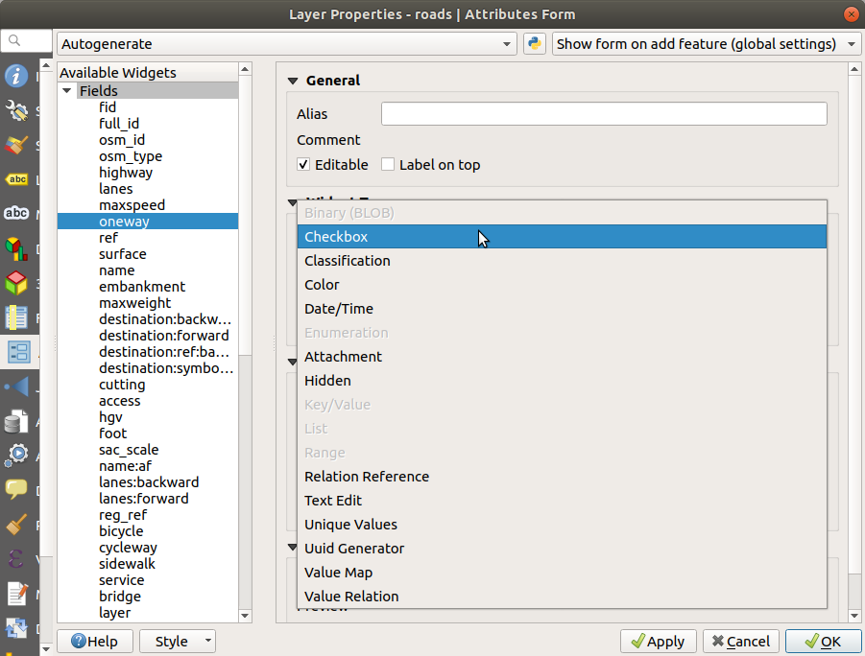Open the Show form on add feature dropdown

[x=707, y=44]
